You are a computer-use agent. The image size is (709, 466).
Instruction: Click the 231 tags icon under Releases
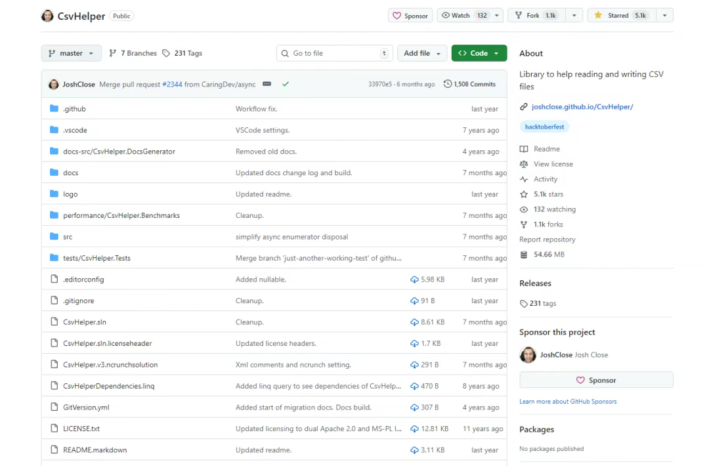[x=524, y=304]
